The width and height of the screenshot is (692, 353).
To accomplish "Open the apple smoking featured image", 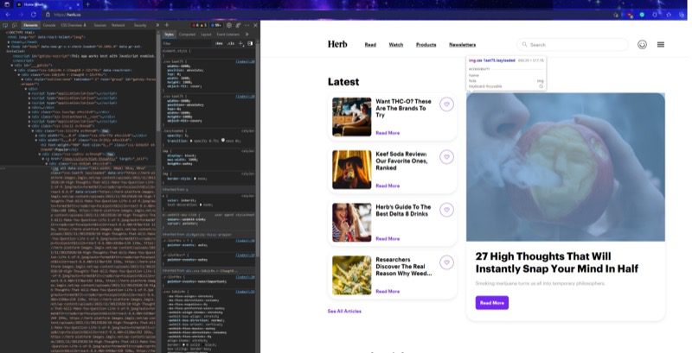I will [x=566, y=167].
